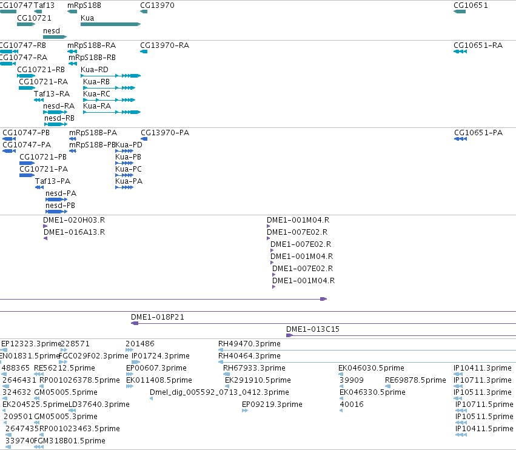This screenshot has width=516, height=450.
Task: Select the Taf13 gene label
Action: (44, 5)
